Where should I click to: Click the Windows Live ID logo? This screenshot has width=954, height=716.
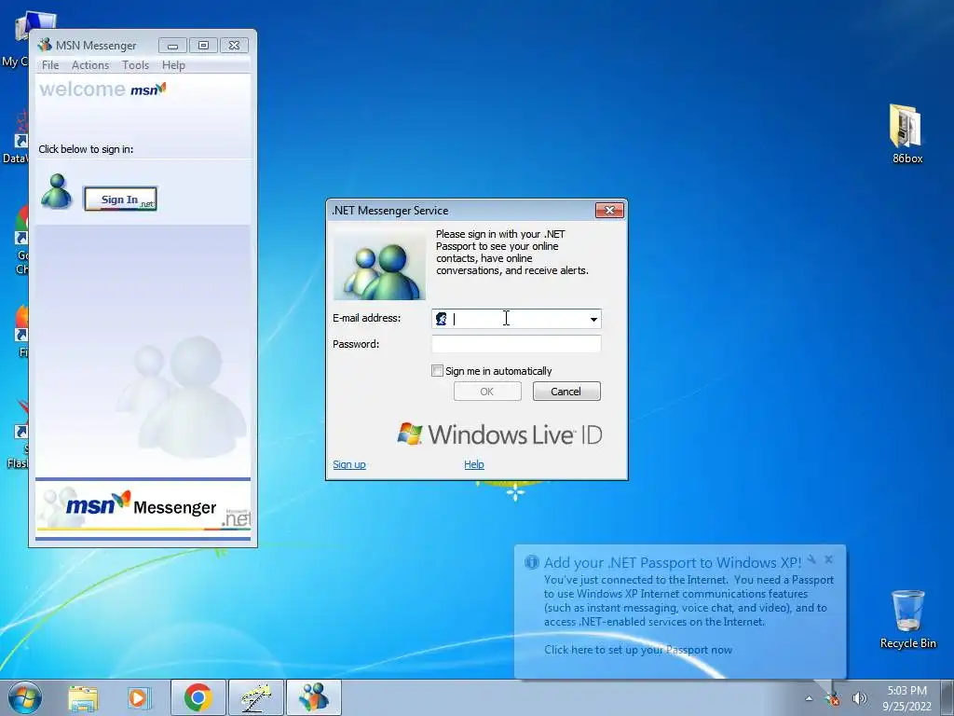pyautogui.click(x=499, y=434)
